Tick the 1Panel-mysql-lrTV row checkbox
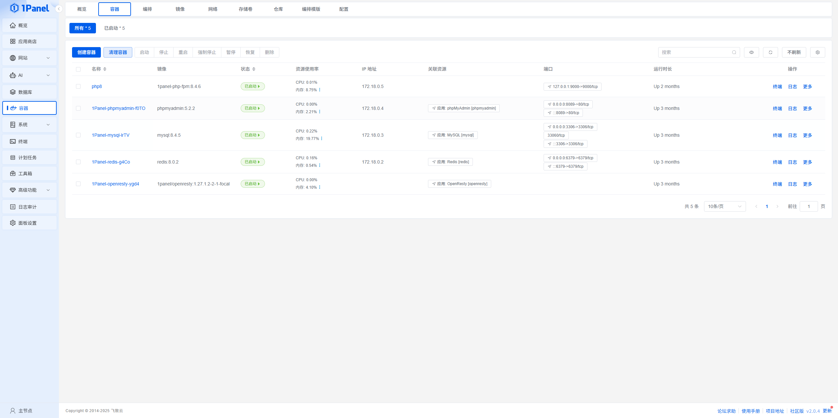This screenshot has width=838, height=418. (78, 135)
